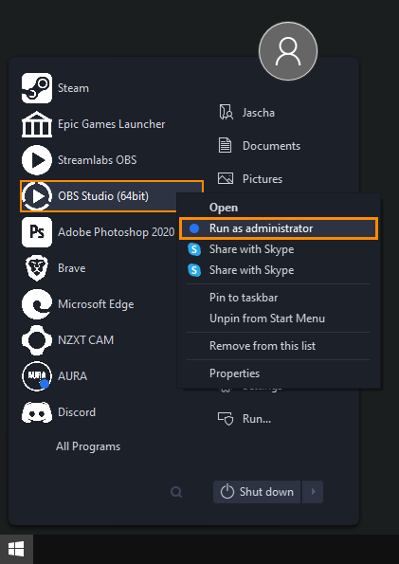Click the search magnifier icon
The height and width of the screenshot is (564, 399).
point(176,492)
